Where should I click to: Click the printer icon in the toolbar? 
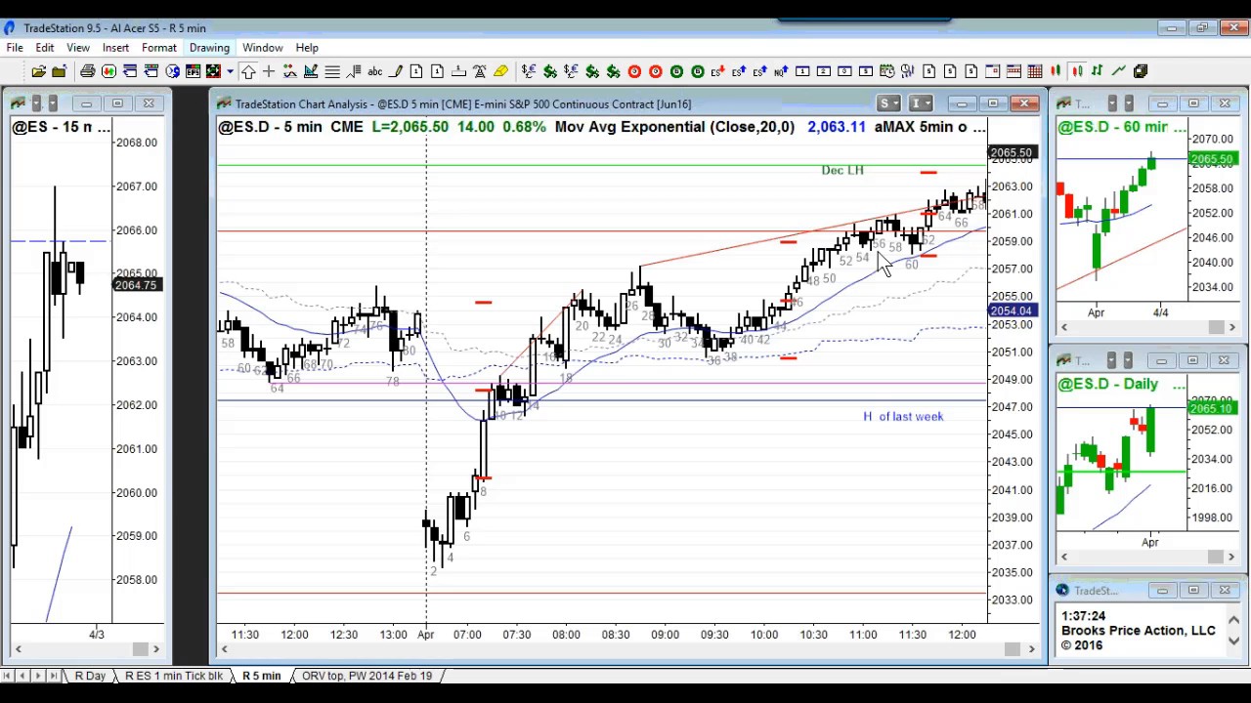(87, 71)
